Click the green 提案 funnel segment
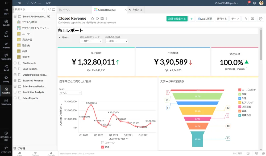 [x=197, y=96]
